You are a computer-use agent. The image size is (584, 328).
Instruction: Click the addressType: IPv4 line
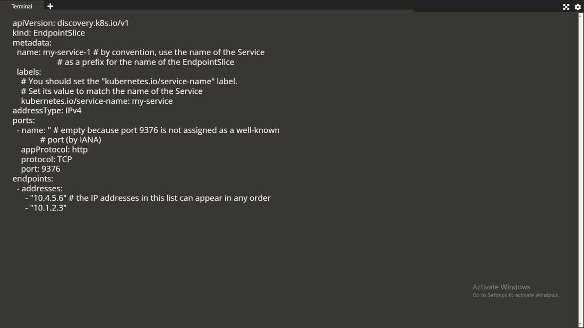pos(47,110)
